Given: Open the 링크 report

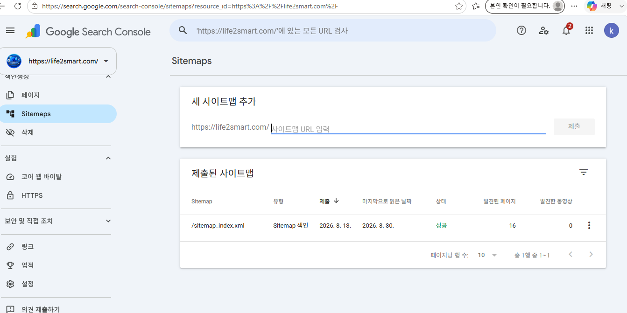Looking at the screenshot, I should [x=58, y=247].
